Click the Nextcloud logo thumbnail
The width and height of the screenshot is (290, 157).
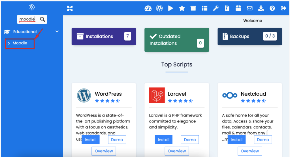point(230,95)
